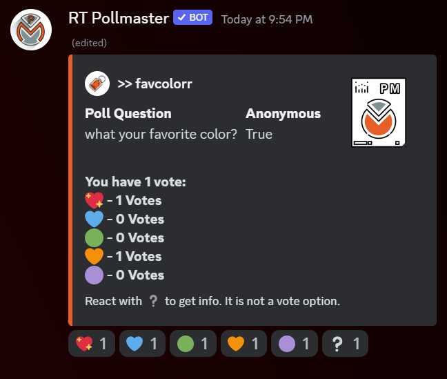447x379 pixels.
Task: Click the favcolorr poll title
Action: (155, 84)
